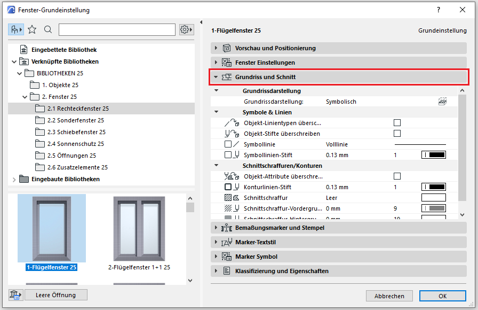Collapse the side panel with the arrow

(x=202, y=22)
